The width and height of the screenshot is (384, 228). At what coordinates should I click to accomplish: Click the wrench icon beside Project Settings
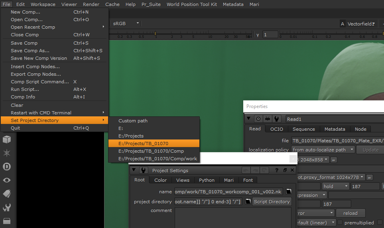click(x=143, y=171)
